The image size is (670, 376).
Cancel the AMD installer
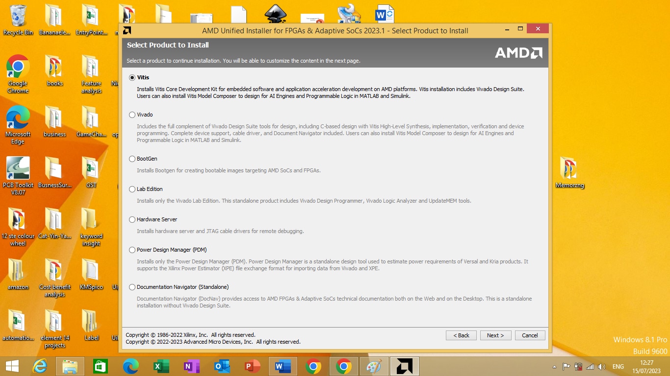530,335
